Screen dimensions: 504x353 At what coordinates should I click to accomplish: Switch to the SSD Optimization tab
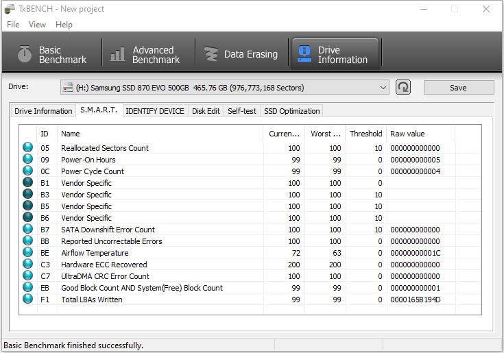(x=292, y=111)
